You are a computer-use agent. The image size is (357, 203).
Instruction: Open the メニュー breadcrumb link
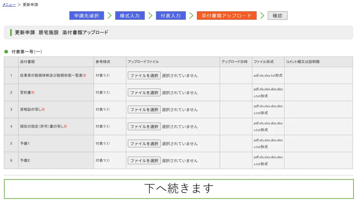8,4
